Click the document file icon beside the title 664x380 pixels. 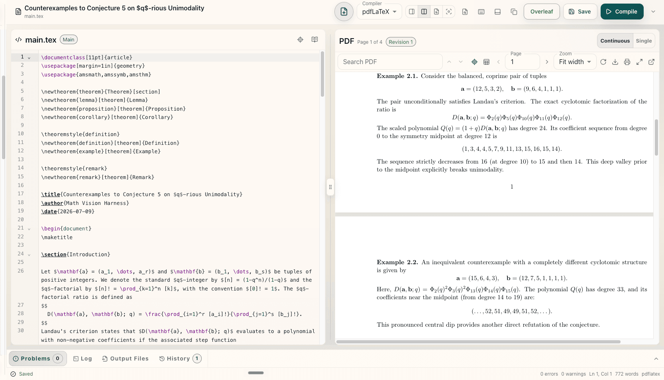18,12
